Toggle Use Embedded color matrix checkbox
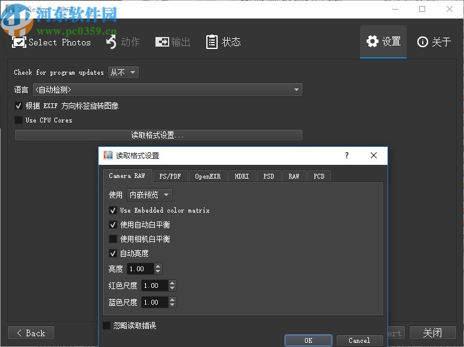The image size is (464, 347). [113, 210]
